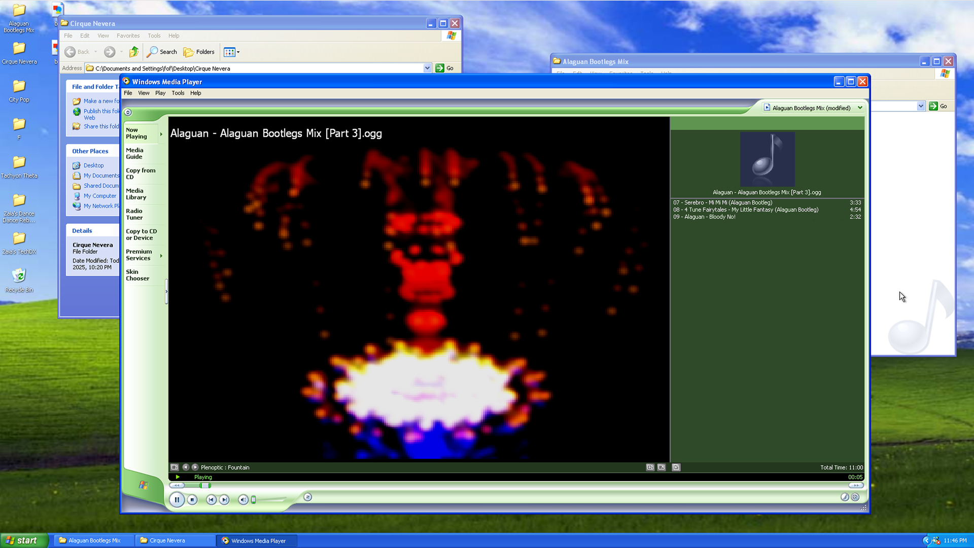Click the Windows Start button
Image resolution: width=974 pixels, height=548 pixels.
click(x=24, y=540)
